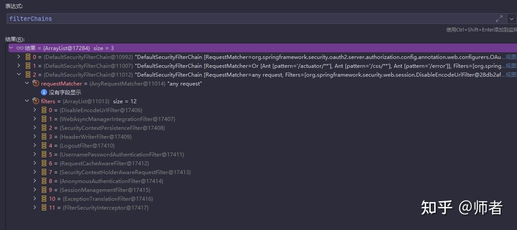
Task: Expand ExceptionTranslationFilter@17416 entry
Action: pyautogui.click(x=35, y=199)
